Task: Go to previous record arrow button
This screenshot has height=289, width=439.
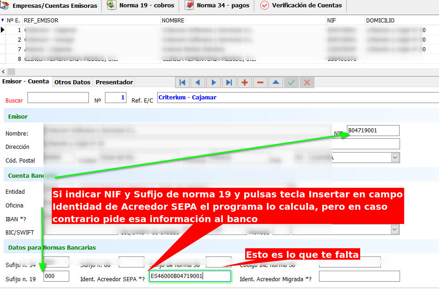Action: (x=198, y=82)
